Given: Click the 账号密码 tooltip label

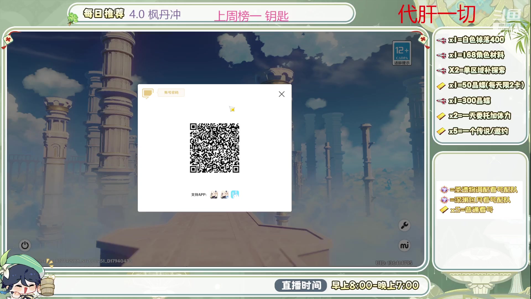Looking at the screenshot, I should pyautogui.click(x=171, y=92).
